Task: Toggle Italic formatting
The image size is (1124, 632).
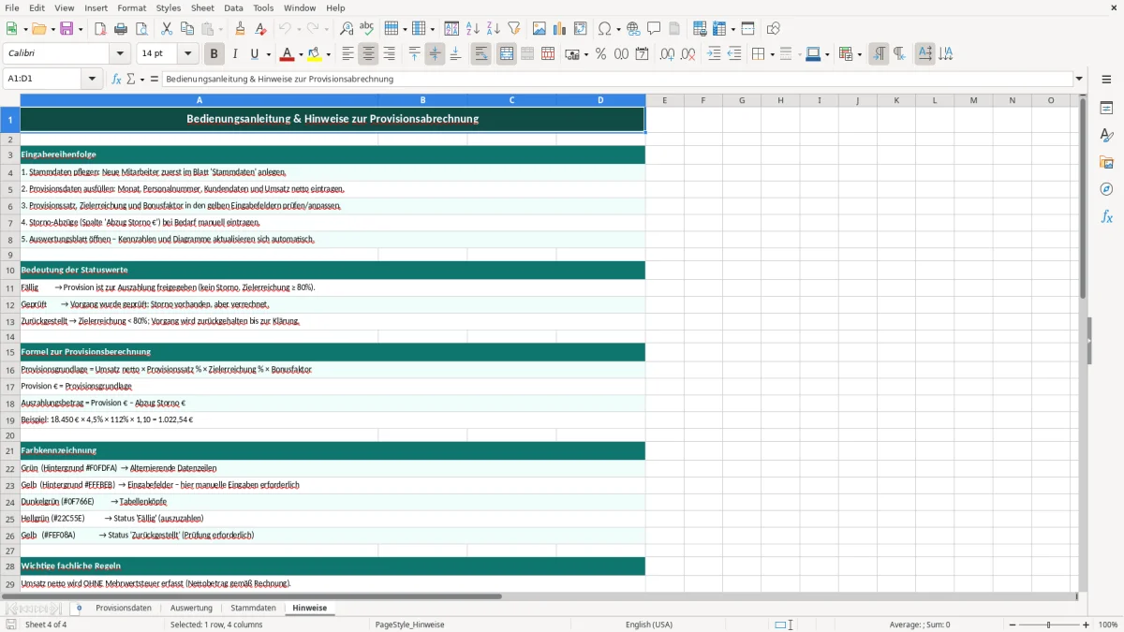Action: (235, 54)
